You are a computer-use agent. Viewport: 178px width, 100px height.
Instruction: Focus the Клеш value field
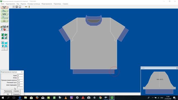coord(20,78)
